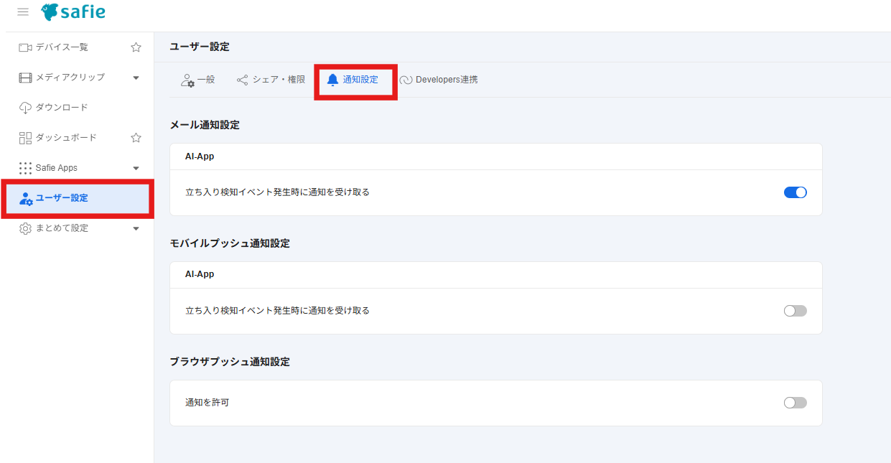The width and height of the screenshot is (891, 463).
Task: Expand the Safie Apps dropdown arrow
Action: [136, 168]
